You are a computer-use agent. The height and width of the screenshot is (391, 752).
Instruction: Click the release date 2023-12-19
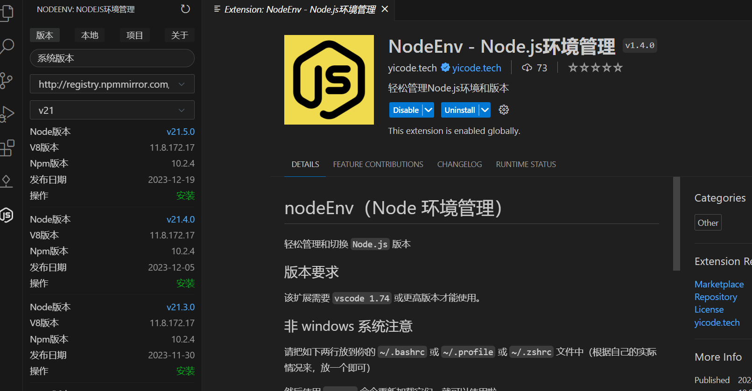pyautogui.click(x=171, y=180)
